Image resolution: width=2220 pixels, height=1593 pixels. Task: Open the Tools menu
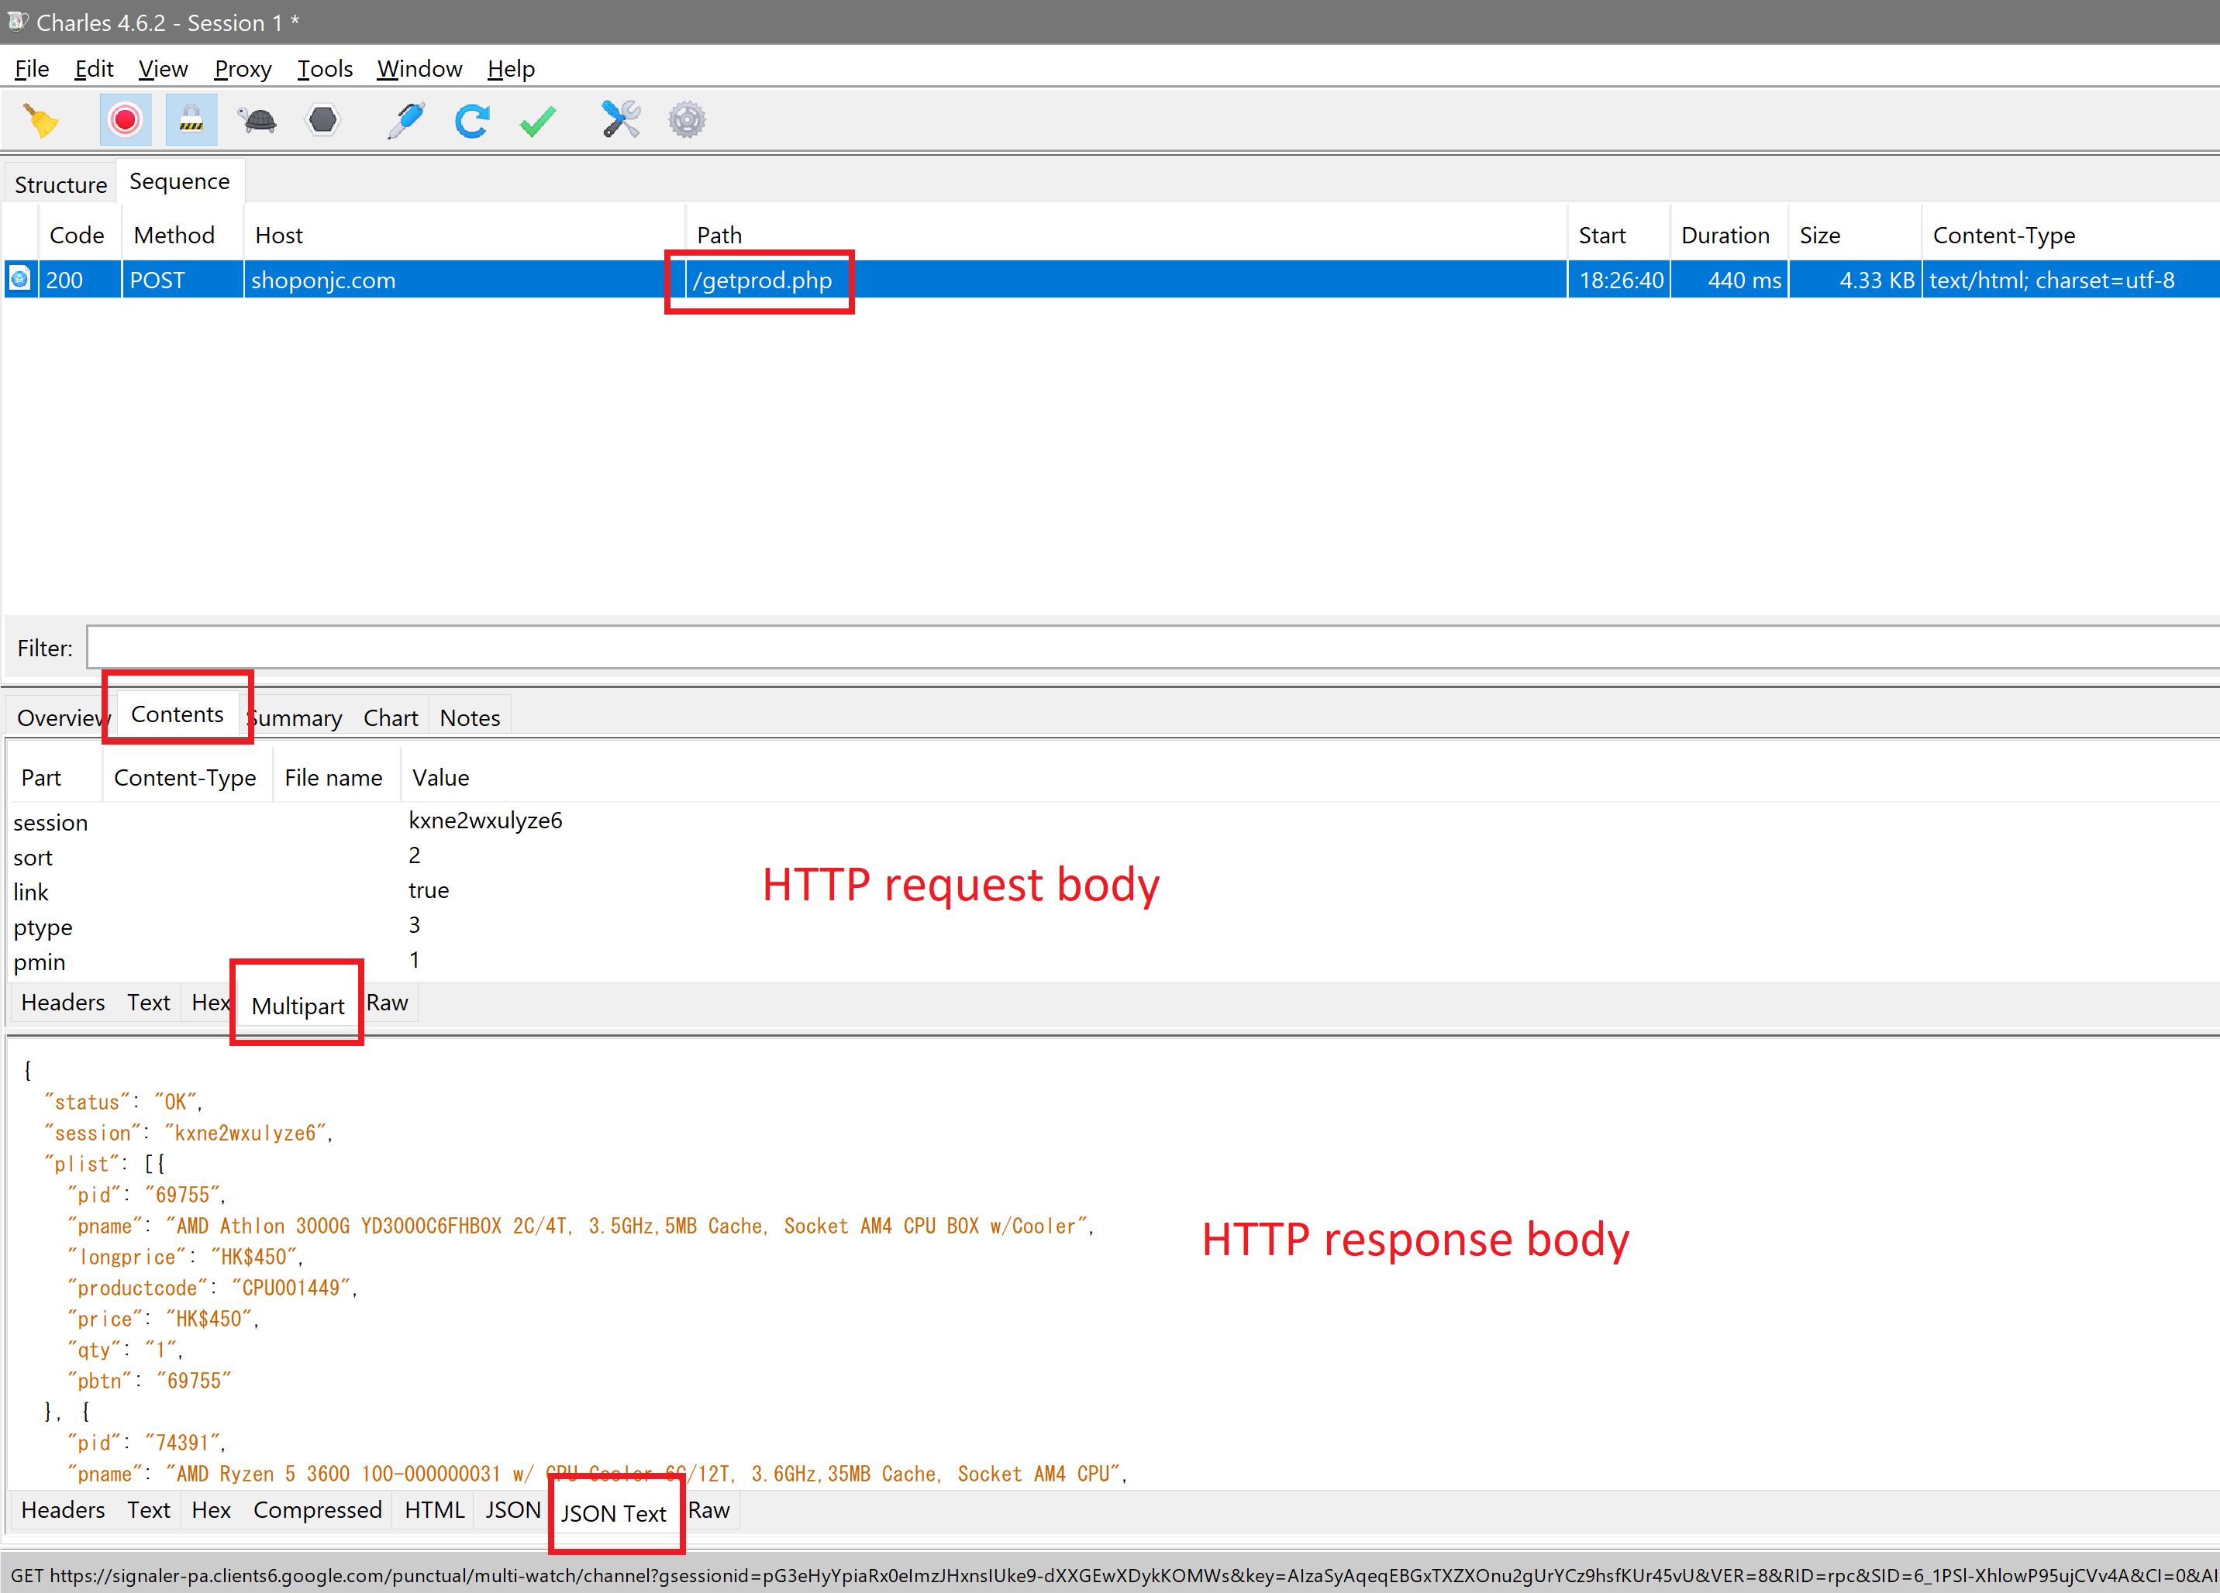point(325,68)
